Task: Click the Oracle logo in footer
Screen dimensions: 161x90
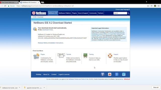Action: point(127,79)
